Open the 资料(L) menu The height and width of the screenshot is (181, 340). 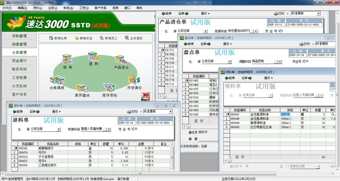point(38,8)
